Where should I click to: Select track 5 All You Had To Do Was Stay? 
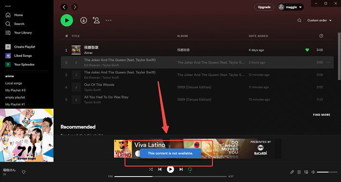pyautogui.click(x=197, y=99)
